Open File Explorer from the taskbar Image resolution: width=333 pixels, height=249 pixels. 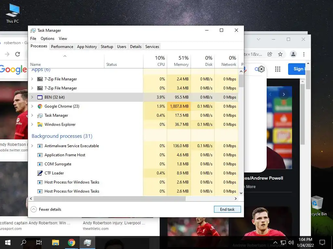pos(55,243)
